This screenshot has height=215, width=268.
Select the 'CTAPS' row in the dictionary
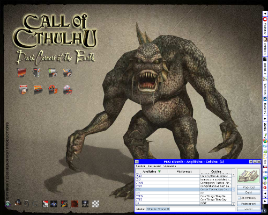pos(183,183)
